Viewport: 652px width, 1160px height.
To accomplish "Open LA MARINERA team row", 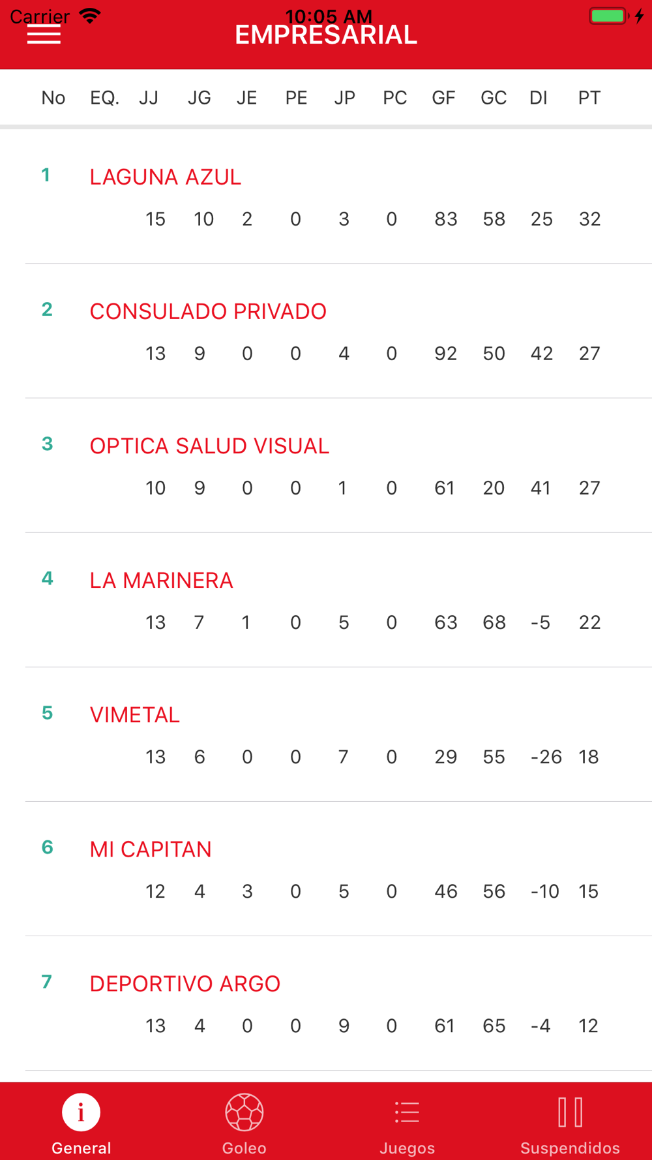I will click(x=161, y=580).
